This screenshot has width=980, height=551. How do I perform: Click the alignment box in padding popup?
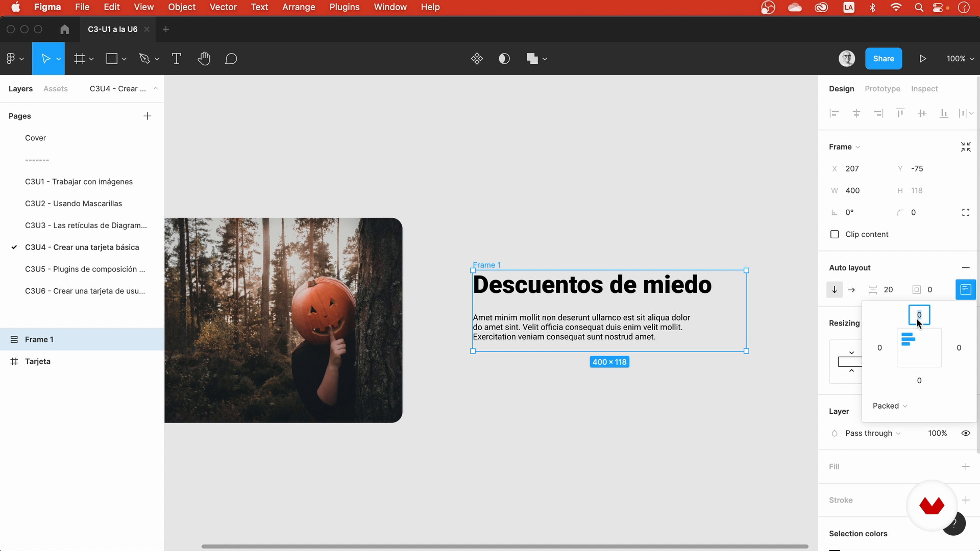tap(919, 348)
